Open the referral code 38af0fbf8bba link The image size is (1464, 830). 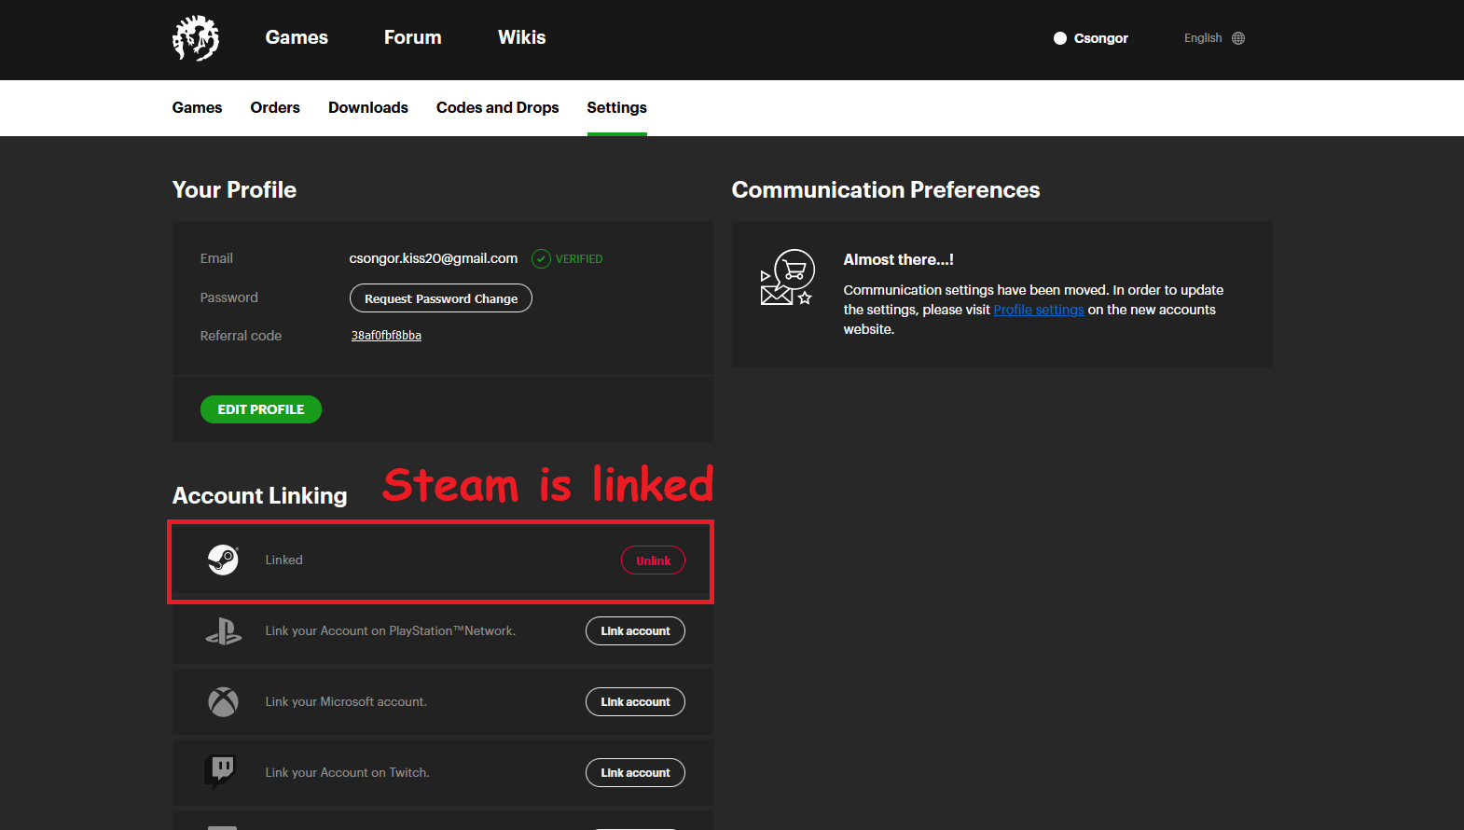coord(386,336)
